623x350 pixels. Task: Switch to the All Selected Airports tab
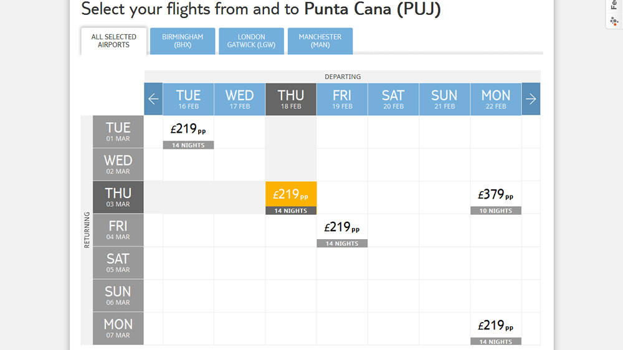114,41
